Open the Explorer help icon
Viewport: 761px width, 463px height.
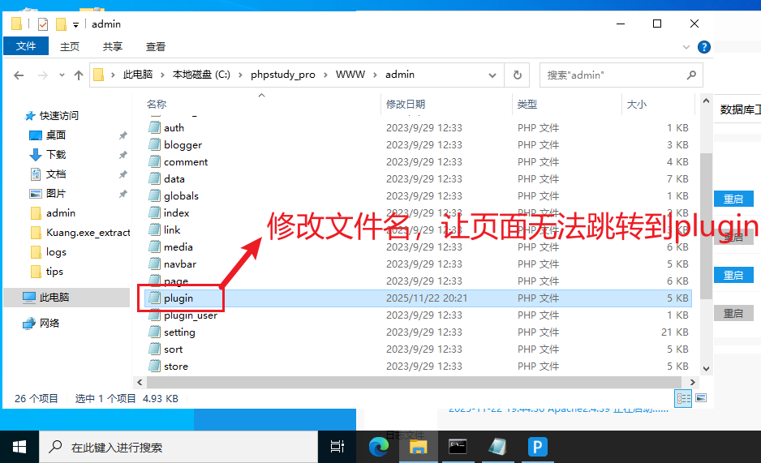pos(703,47)
